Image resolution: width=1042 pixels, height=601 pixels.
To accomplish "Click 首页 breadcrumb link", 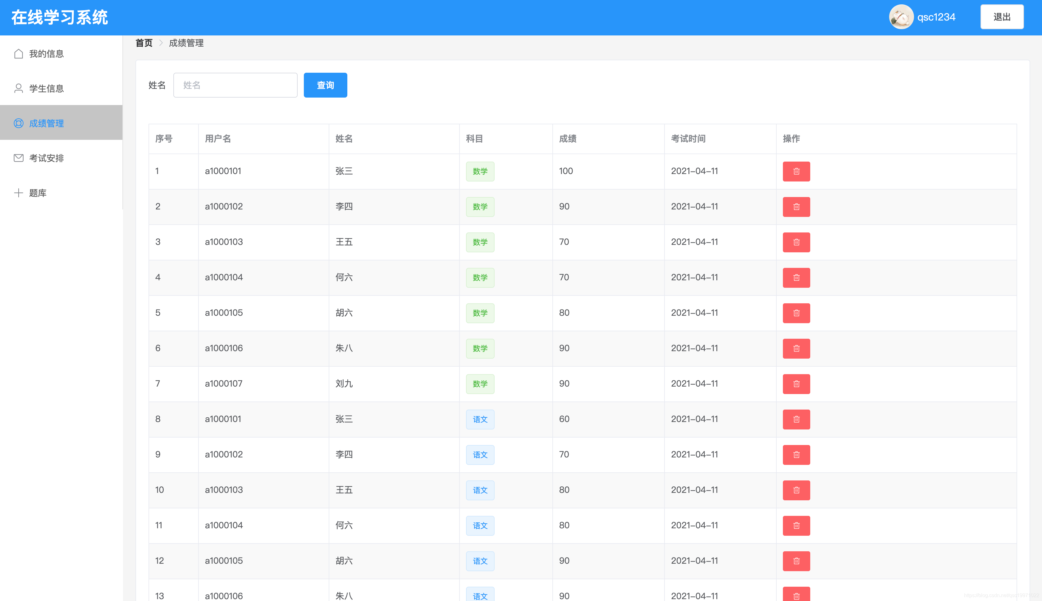I will click(x=144, y=43).
